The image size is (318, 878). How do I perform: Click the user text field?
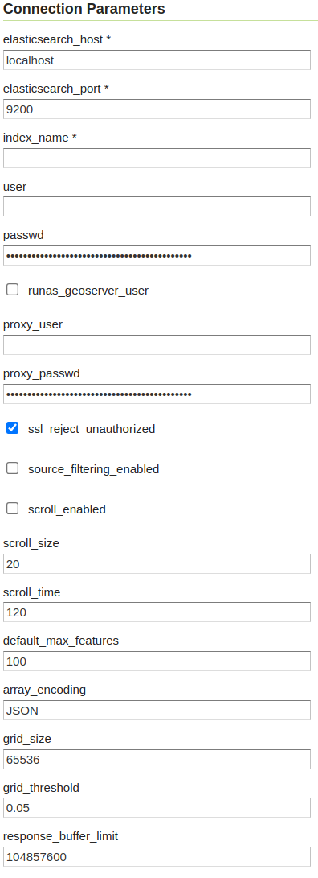[157, 207]
